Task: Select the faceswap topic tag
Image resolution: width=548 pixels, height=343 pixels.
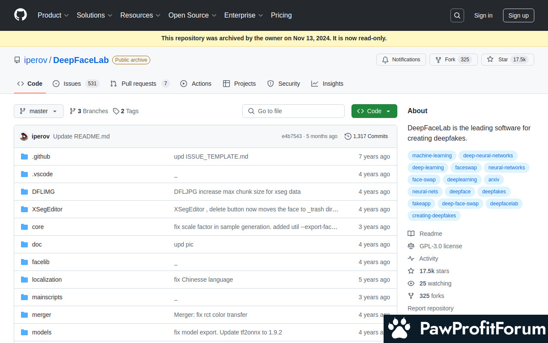Action: point(466,168)
